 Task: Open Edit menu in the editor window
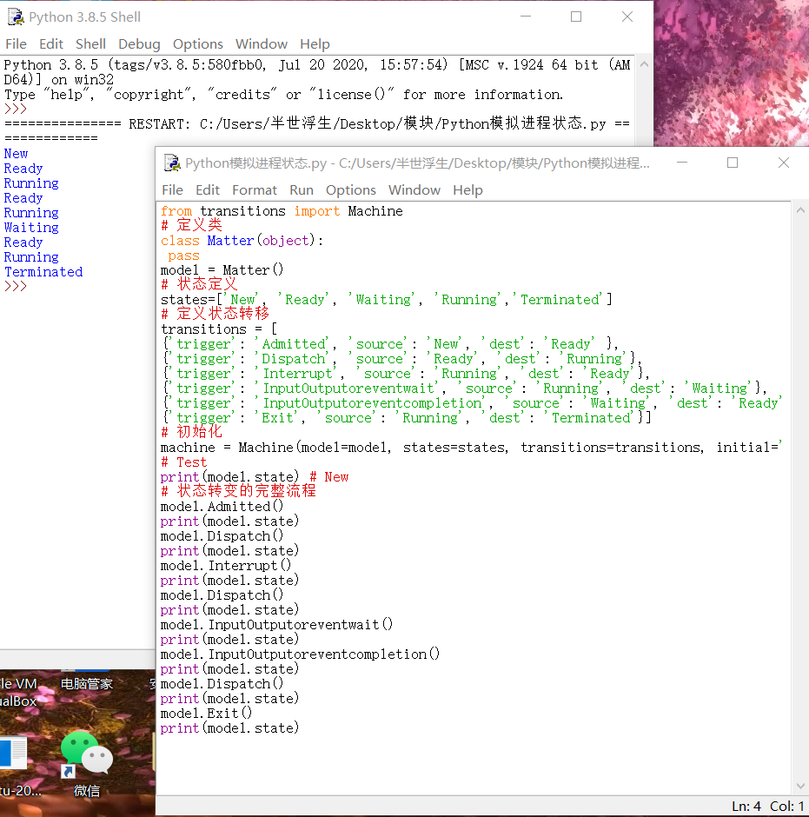pos(208,189)
